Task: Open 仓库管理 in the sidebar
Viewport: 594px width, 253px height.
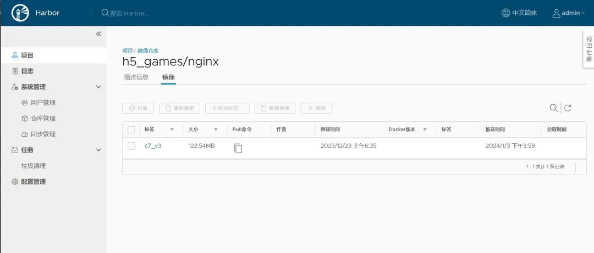Action: click(x=38, y=119)
